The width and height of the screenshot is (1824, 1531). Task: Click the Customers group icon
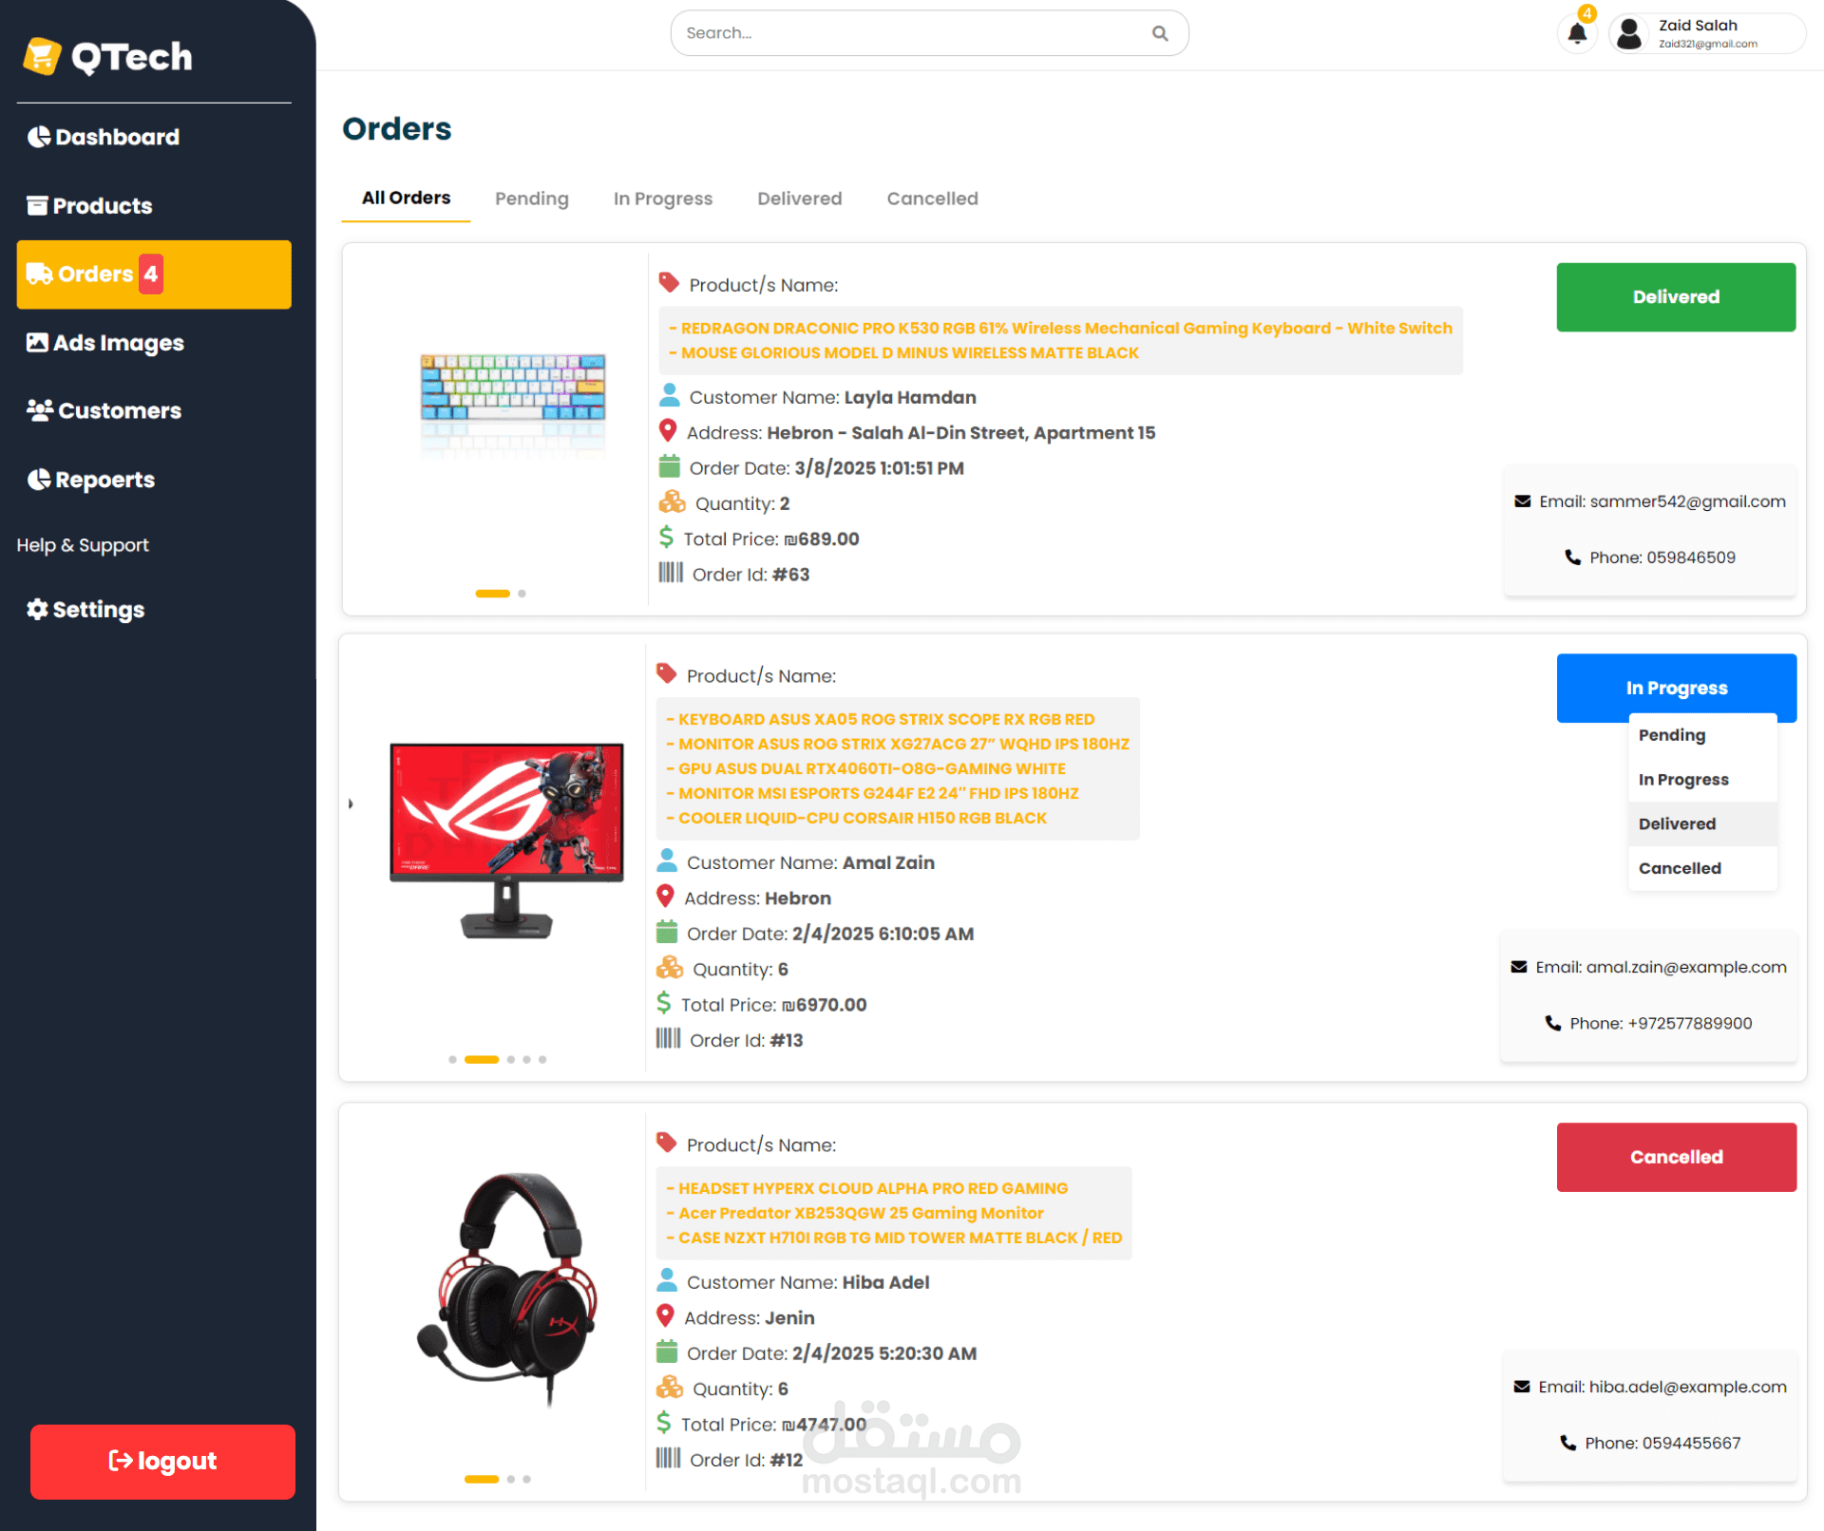[x=40, y=411]
